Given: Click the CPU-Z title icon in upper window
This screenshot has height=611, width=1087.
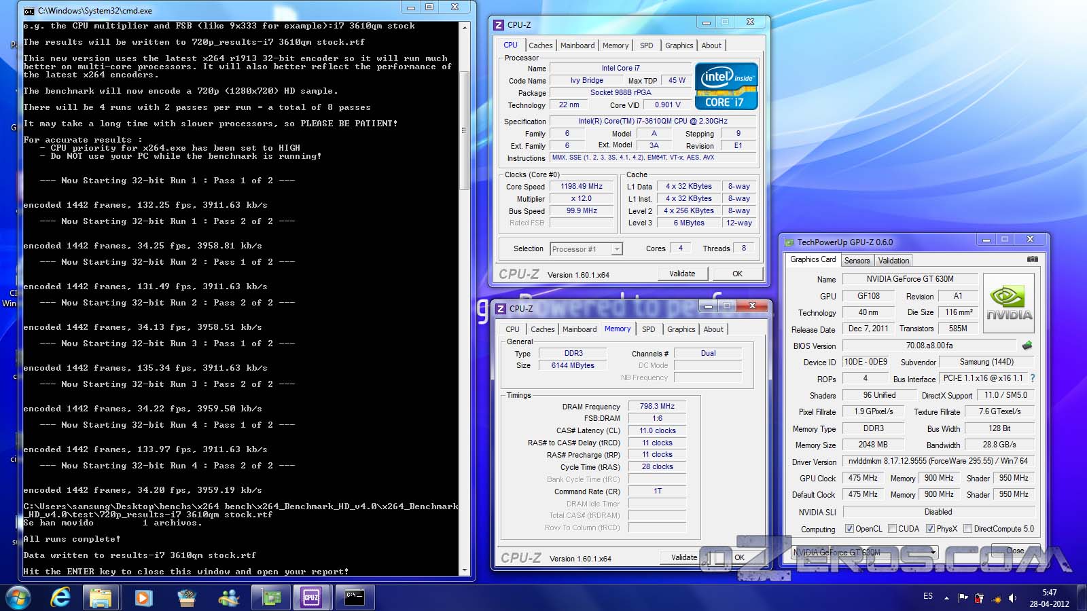Looking at the screenshot, I should click(x=499, y=24).
